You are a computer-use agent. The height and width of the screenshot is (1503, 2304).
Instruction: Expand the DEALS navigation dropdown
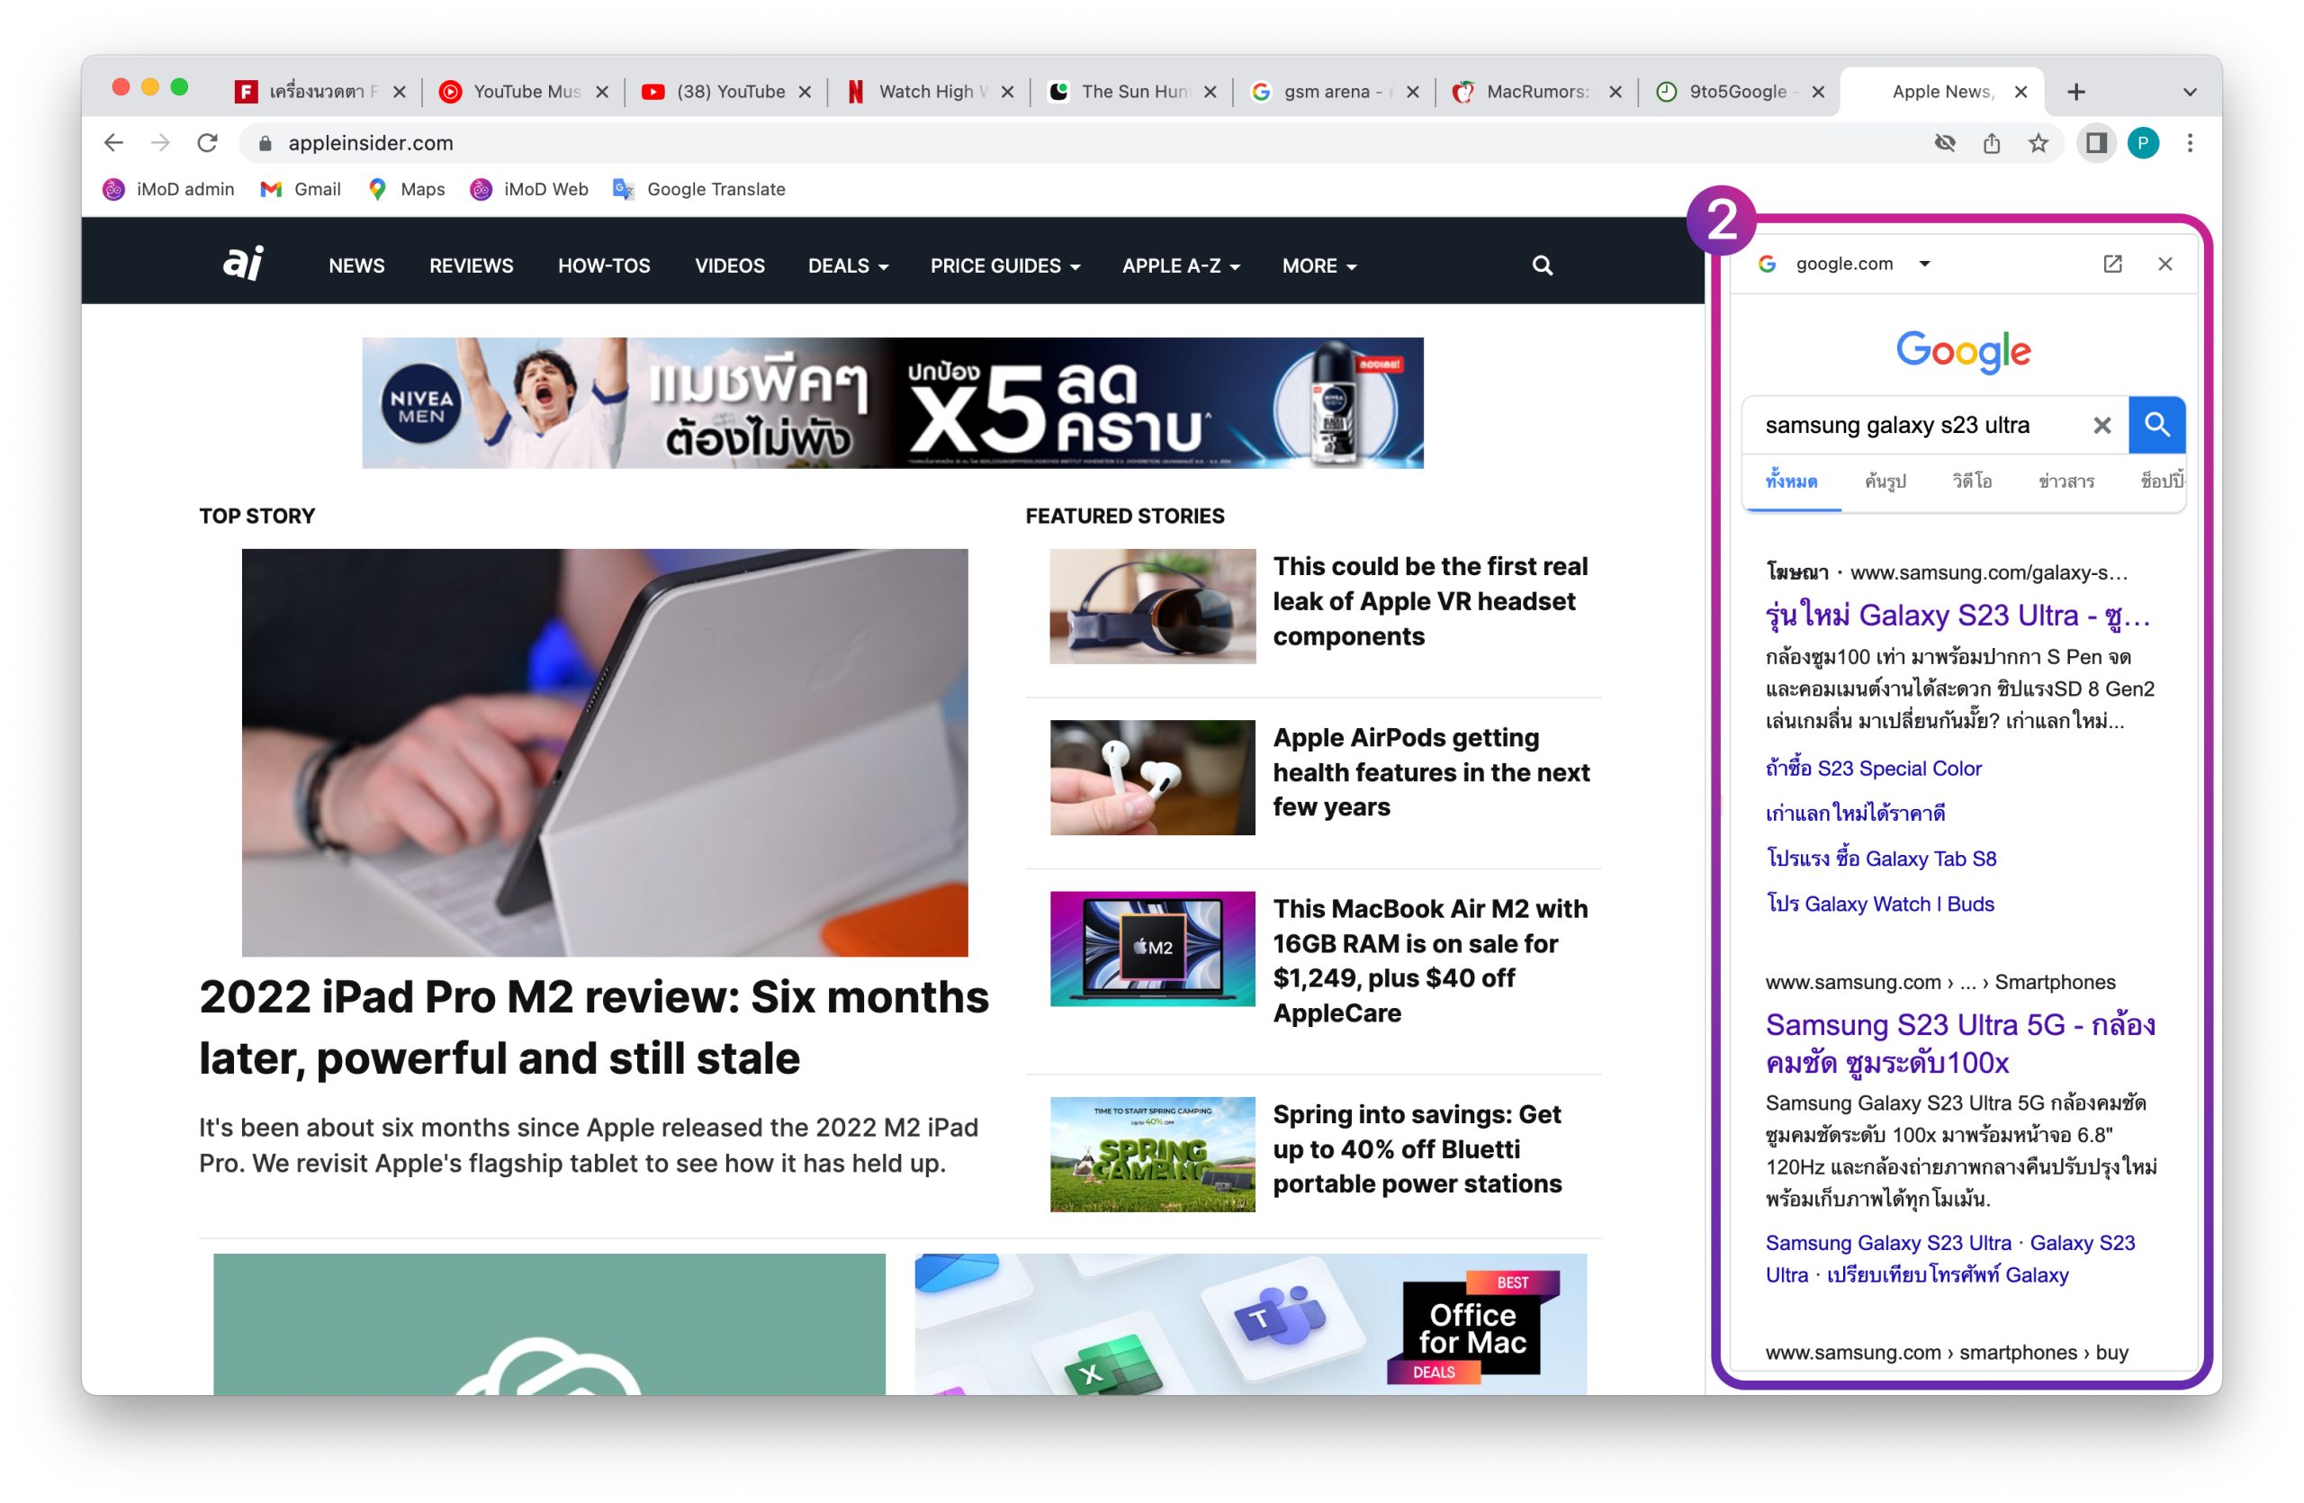click(x=847, y=265)
